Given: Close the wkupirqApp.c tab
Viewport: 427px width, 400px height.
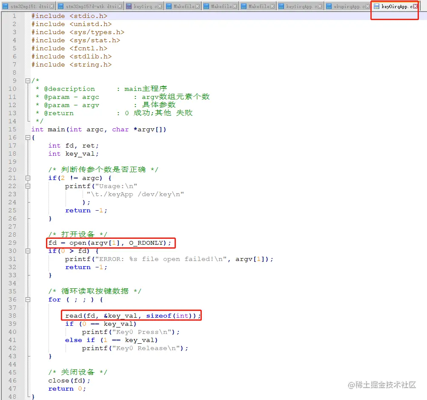Looking at the screenshot, I should click(368, 6).
